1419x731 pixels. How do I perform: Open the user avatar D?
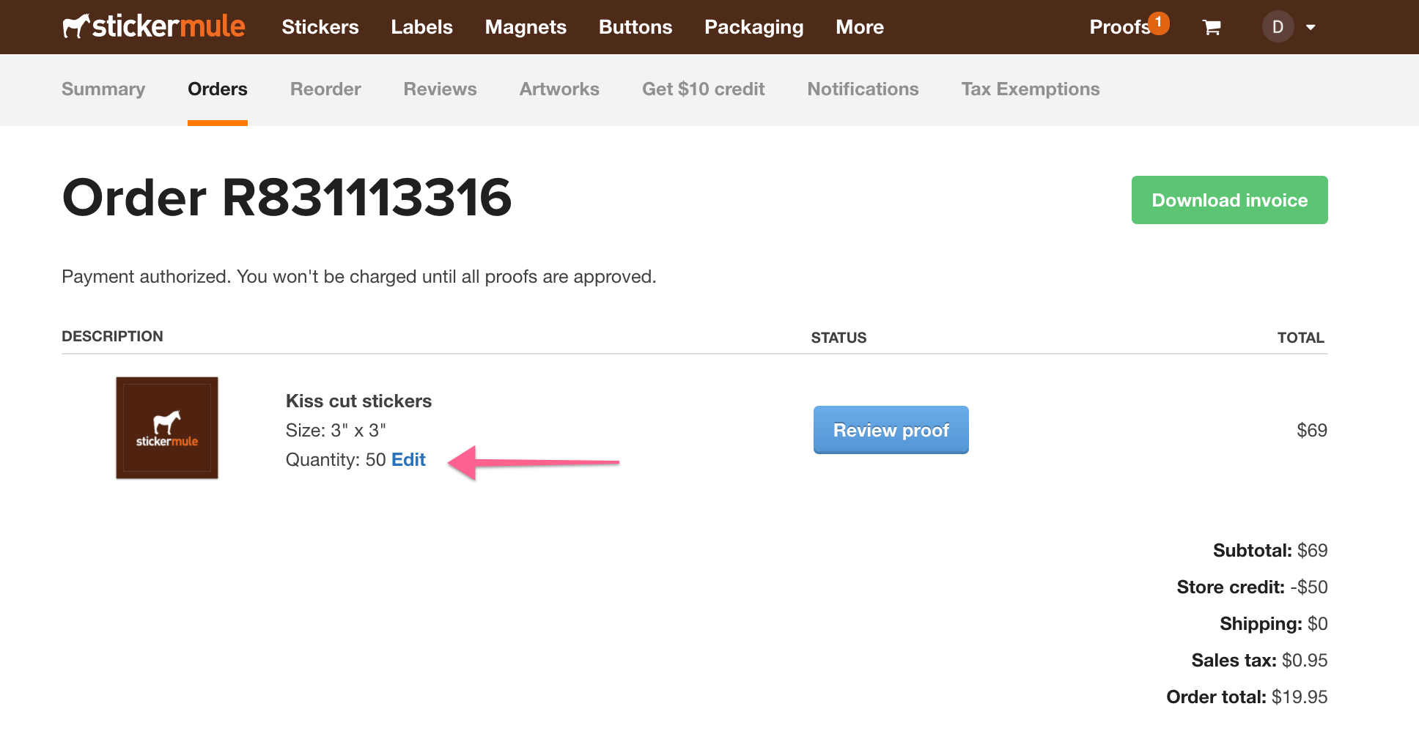click(x=1278, y=27)
